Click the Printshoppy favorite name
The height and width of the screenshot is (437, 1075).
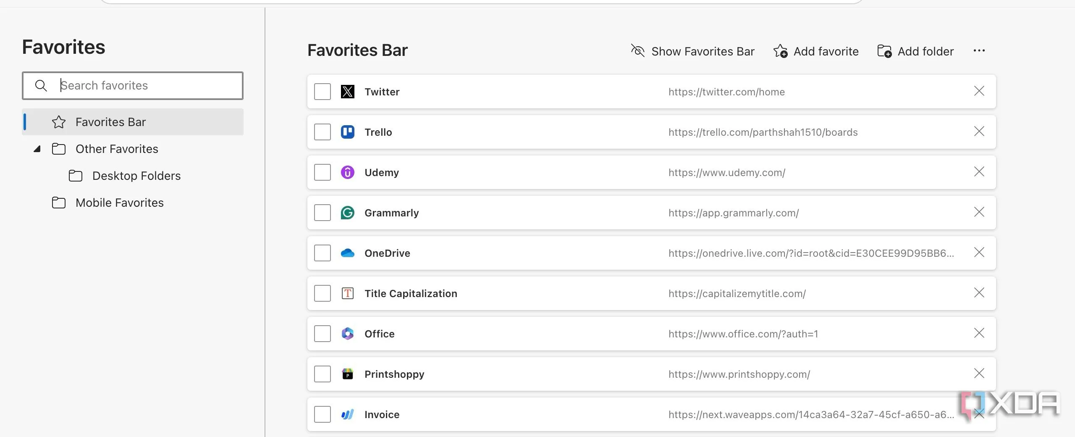394,374
